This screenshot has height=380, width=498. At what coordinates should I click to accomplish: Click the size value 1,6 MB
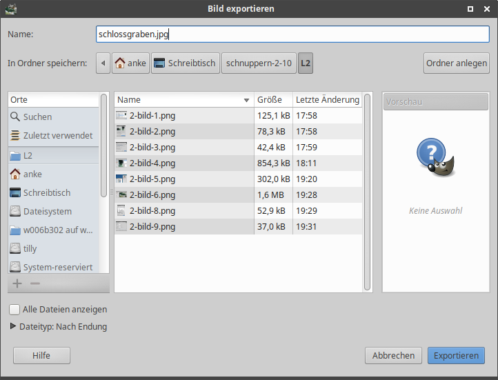pyautogui.click(x=270, y=195)
